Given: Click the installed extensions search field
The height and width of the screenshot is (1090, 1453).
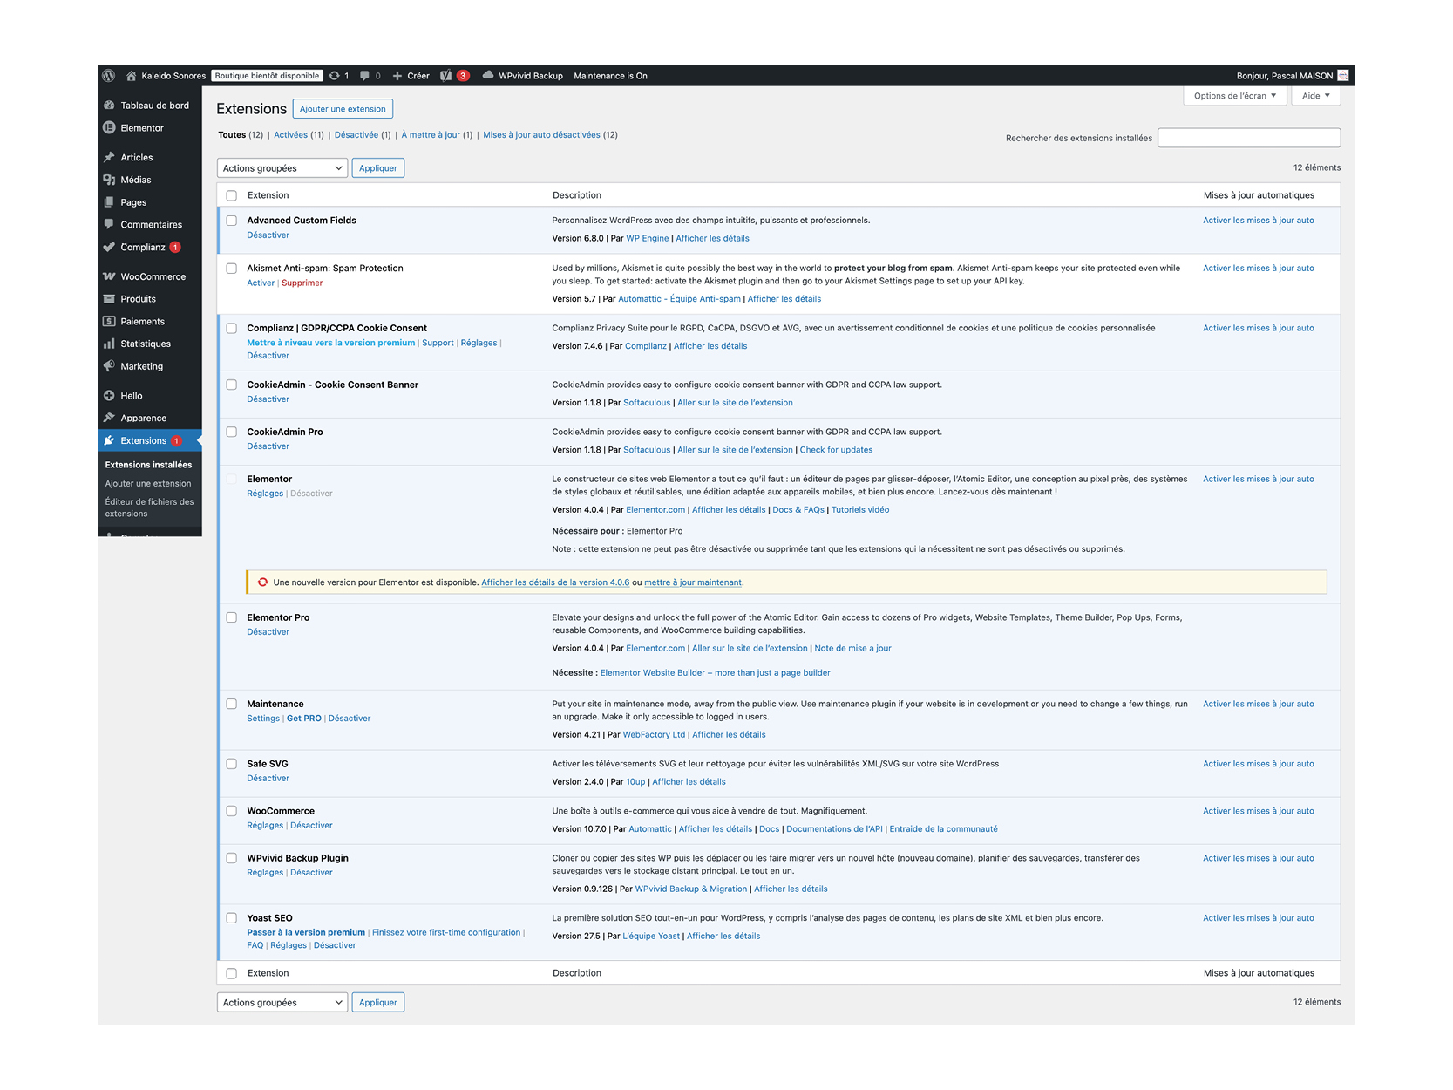Looking at the screenshot, I should click(1249, 138).
